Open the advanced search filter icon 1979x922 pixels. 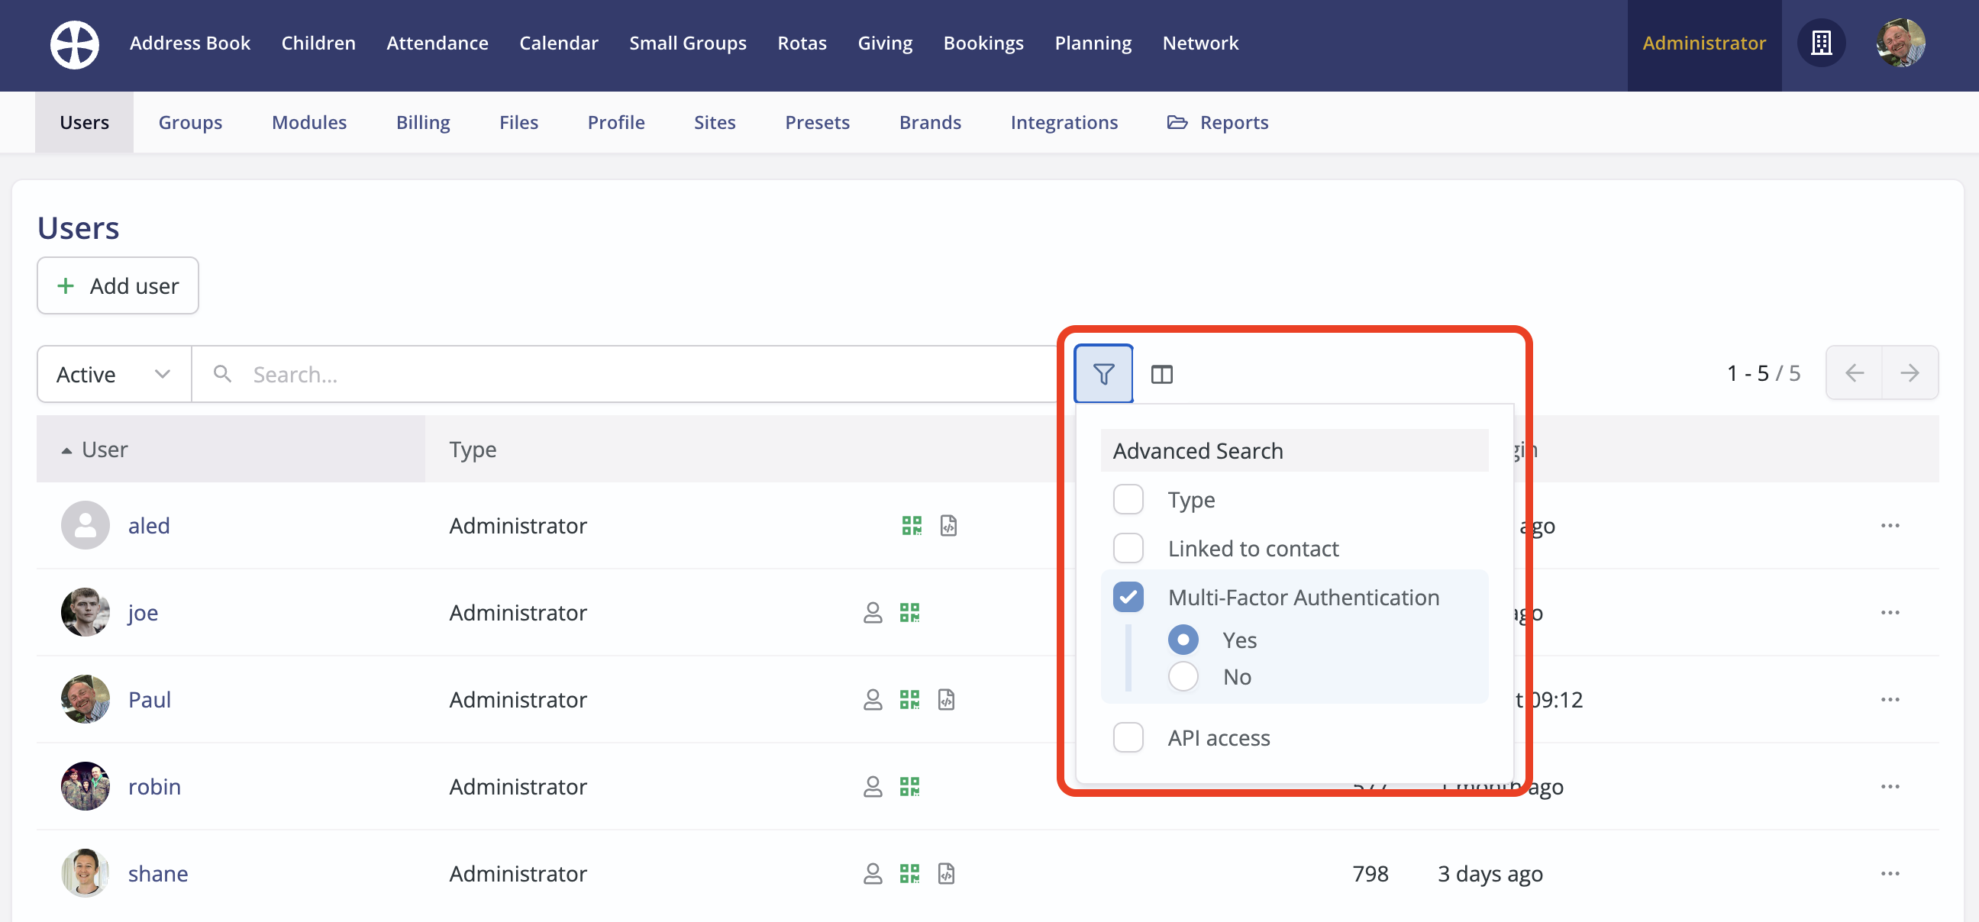click(1103, 374)
